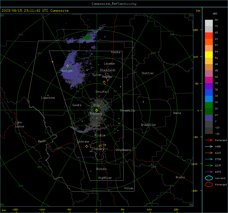Click the 18TS legend label

click(x=218, y=172)
